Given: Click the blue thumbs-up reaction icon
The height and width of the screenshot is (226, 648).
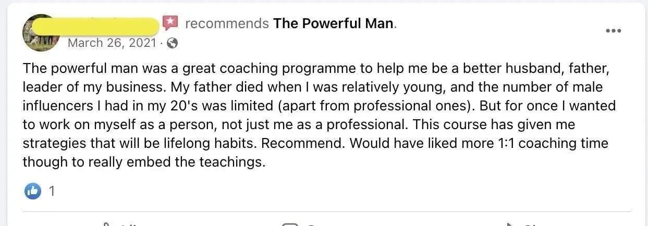Looking at the screenshot, I should (x=32, y=192).
